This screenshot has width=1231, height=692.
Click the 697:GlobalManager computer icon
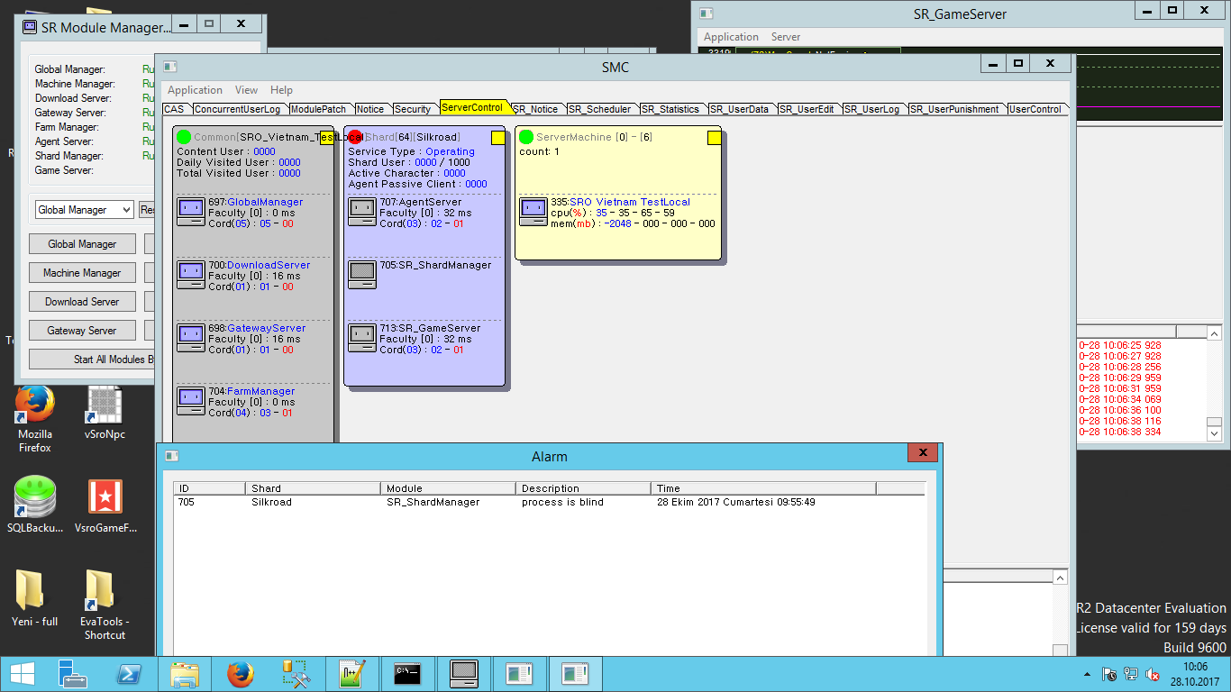(190, 212)
